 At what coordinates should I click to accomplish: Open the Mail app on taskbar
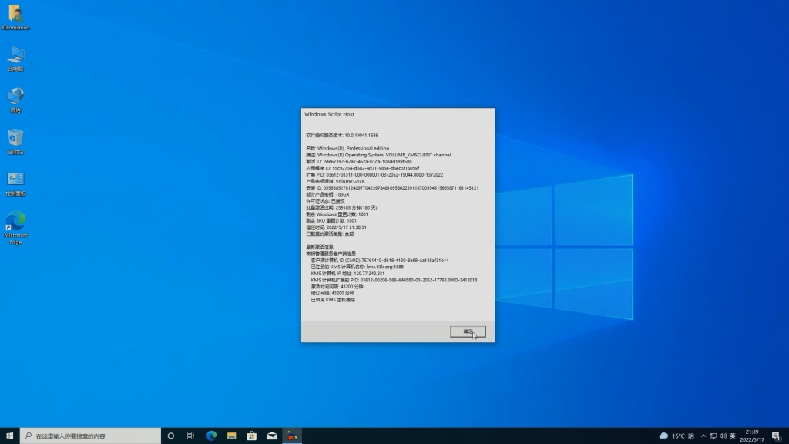pos(272,436)
